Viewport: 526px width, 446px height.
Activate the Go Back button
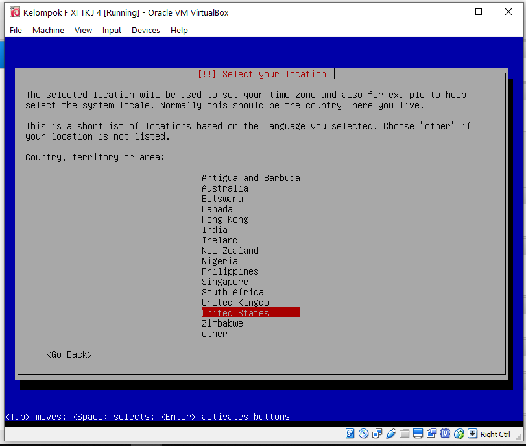69,354
